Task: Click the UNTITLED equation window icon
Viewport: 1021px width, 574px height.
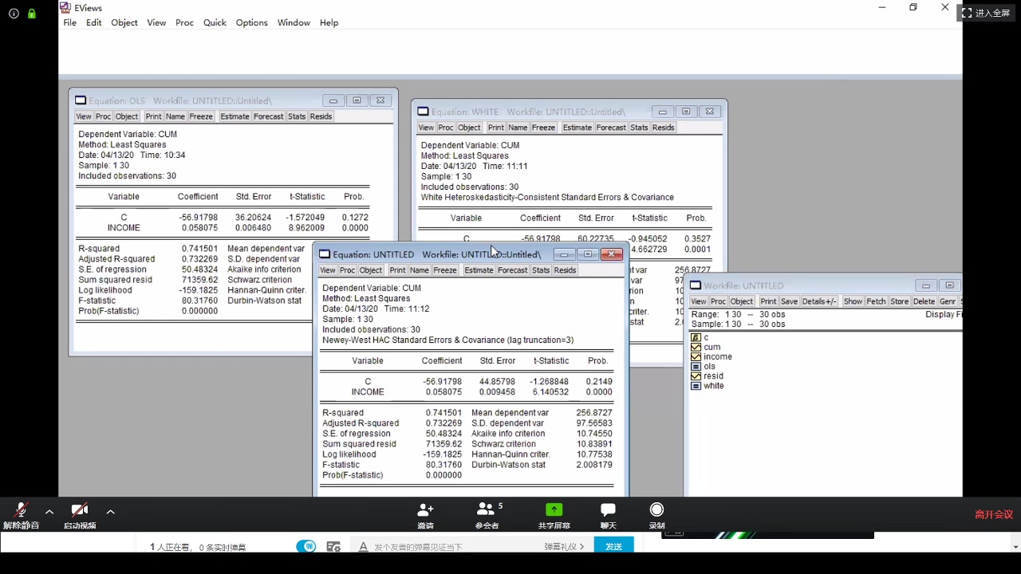Action: 325,254
